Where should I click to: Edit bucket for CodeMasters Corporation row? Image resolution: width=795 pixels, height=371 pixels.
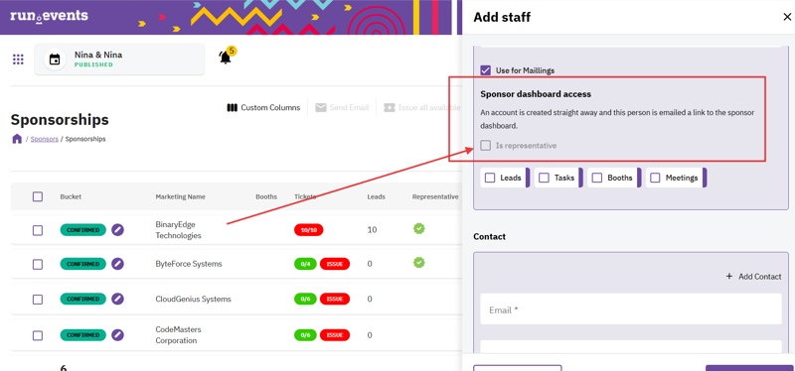pyautogui.click(x=117, y=335)
